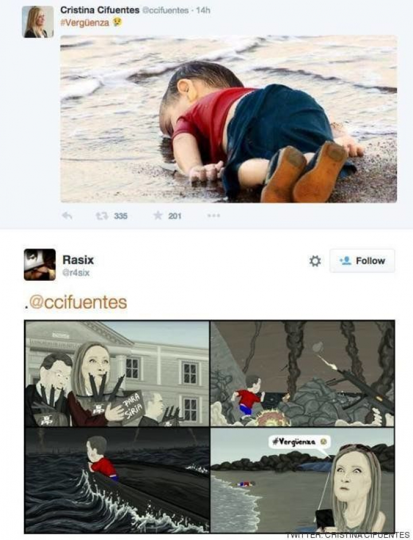Image resolution: width=413 pixels, height=540 pixels.
Task: Retweet the Cristina Cifuentes tweet
Action: point(102,216)
